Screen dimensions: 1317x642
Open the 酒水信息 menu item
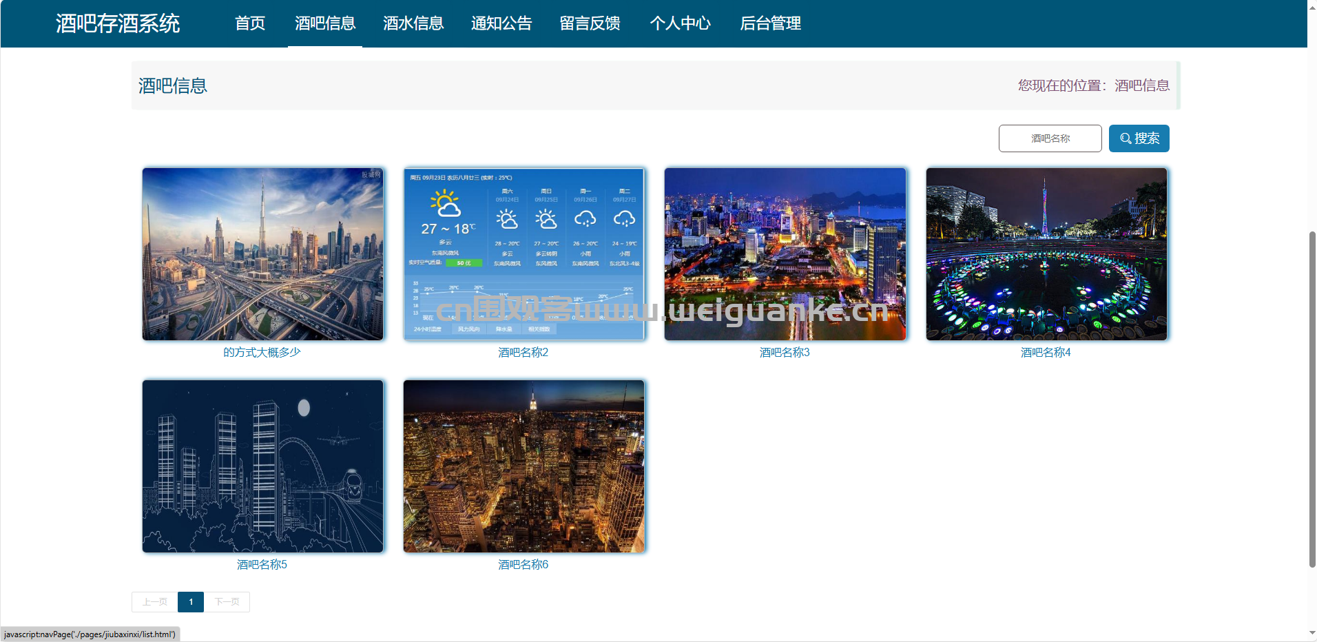(413, 23)
